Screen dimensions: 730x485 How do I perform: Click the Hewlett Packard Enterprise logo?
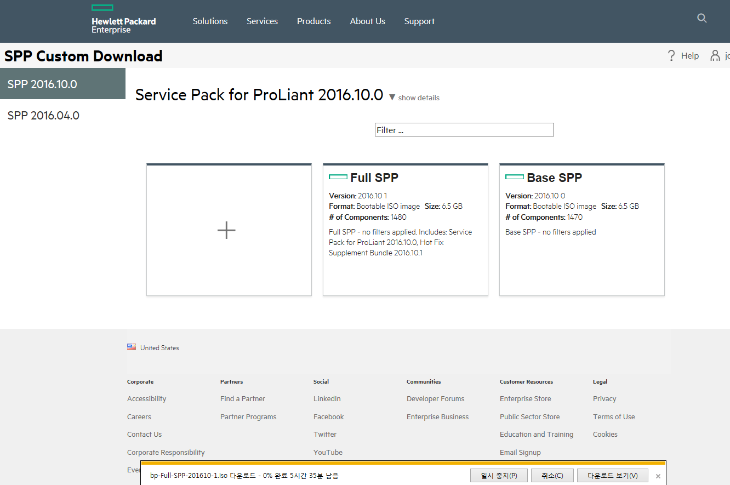click(123, 19)
